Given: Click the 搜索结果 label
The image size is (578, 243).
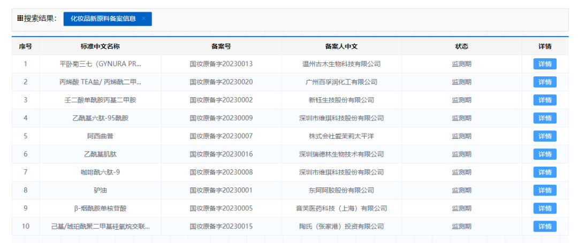Looking at the screenshot, I should click(x=41, y=19).
